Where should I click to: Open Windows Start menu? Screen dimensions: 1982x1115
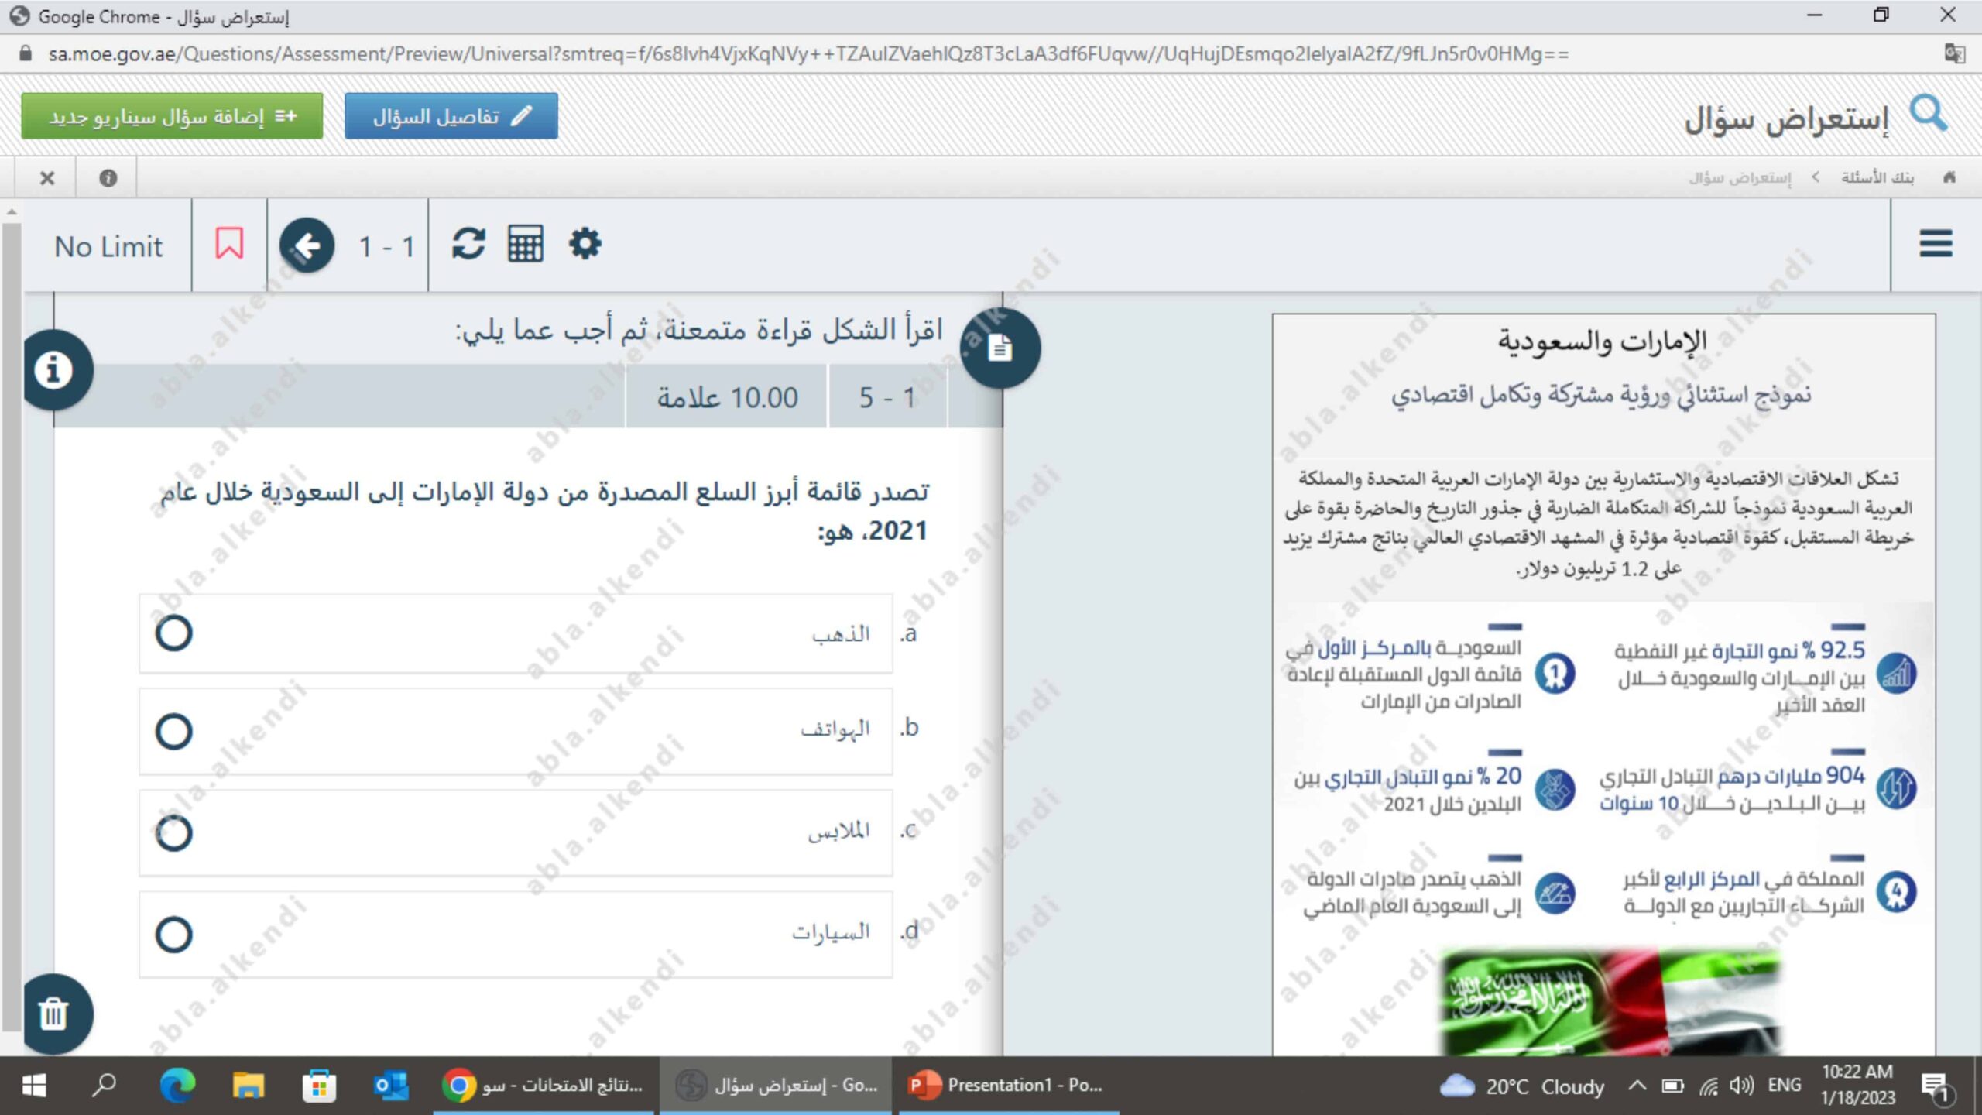tap(33, 1086)
